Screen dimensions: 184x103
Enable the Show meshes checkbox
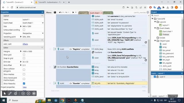coord(24,74)
